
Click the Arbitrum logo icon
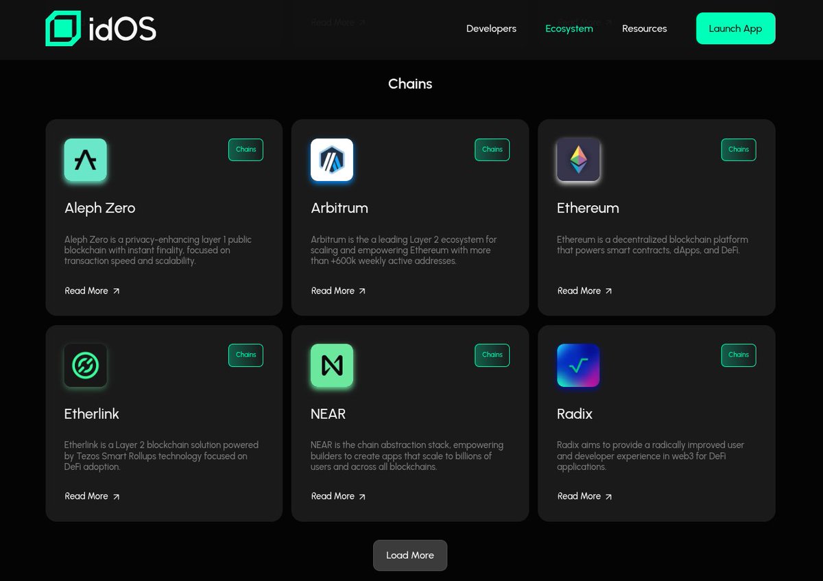(332, 160)
